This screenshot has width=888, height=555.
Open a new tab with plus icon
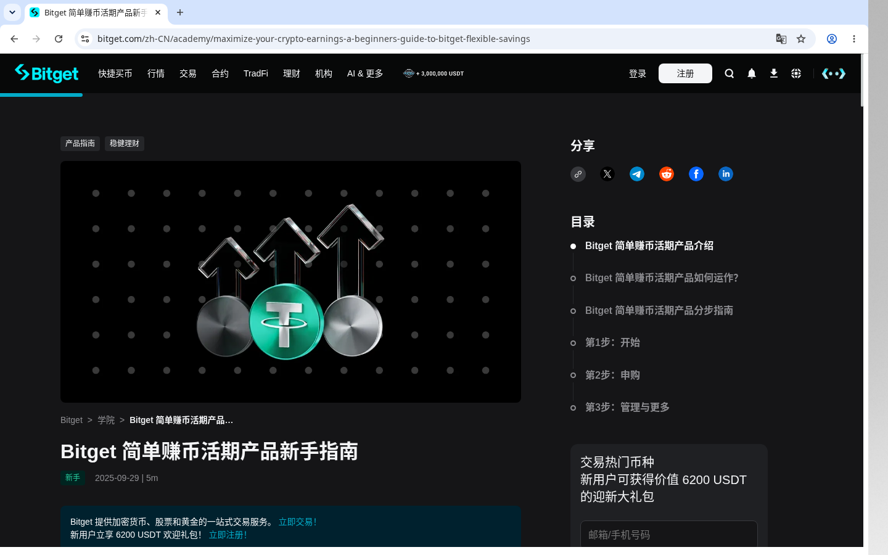(x=180, y=12)
